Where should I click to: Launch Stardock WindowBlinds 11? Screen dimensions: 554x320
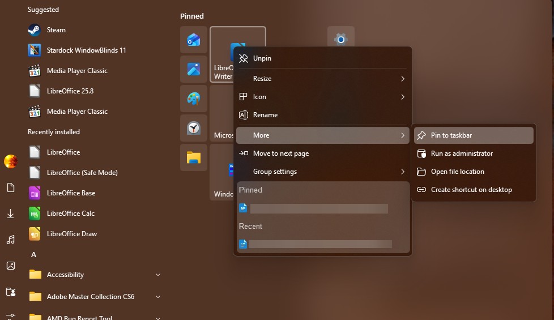pyautogui.click(x=86, y=50)
